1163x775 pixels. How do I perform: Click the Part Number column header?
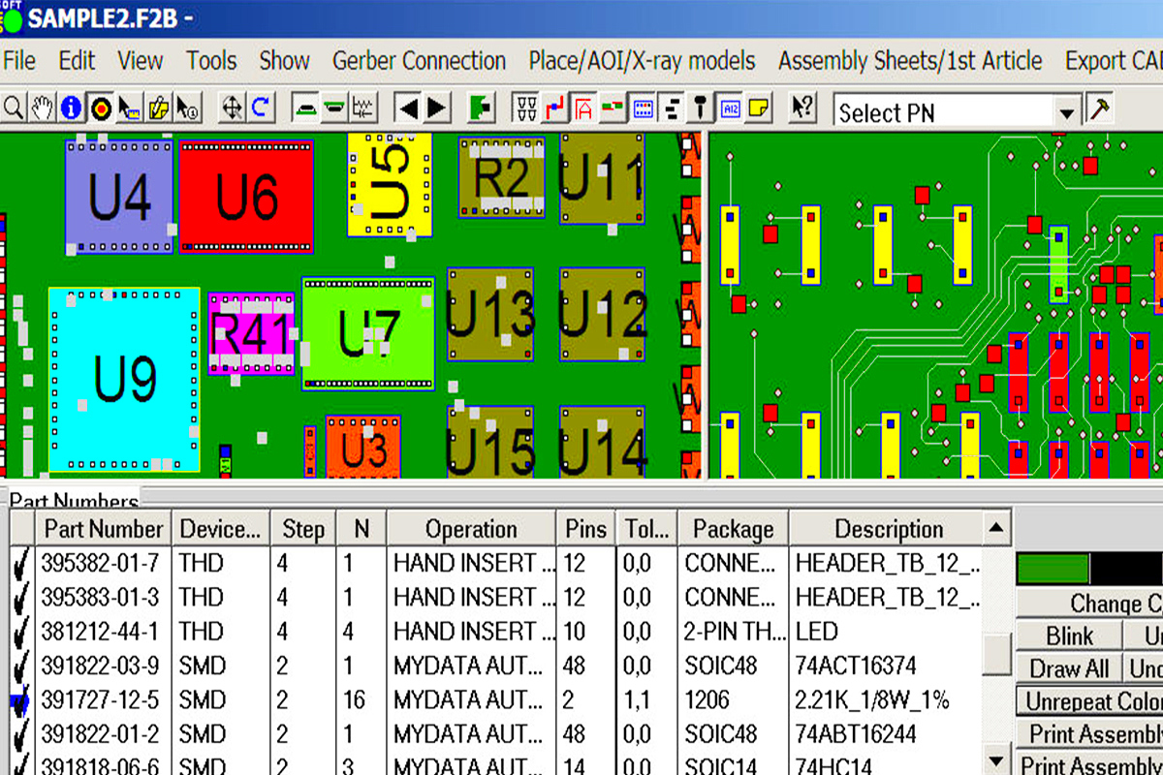click(104, 530)
